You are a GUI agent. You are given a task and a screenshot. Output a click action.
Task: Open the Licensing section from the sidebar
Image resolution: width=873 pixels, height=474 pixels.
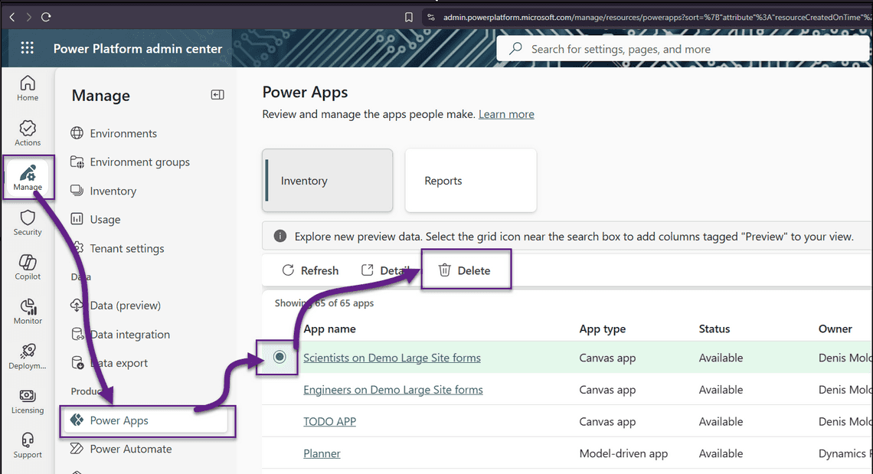pos(28,399)
